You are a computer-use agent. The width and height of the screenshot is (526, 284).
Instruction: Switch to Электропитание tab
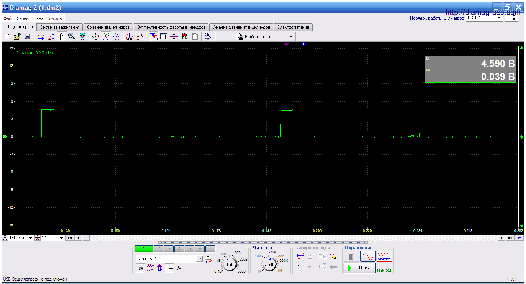293,27
